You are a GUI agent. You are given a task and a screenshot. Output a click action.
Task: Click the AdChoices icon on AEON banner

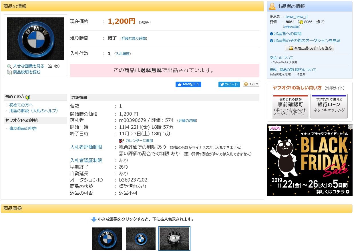(x=350, y=126)
